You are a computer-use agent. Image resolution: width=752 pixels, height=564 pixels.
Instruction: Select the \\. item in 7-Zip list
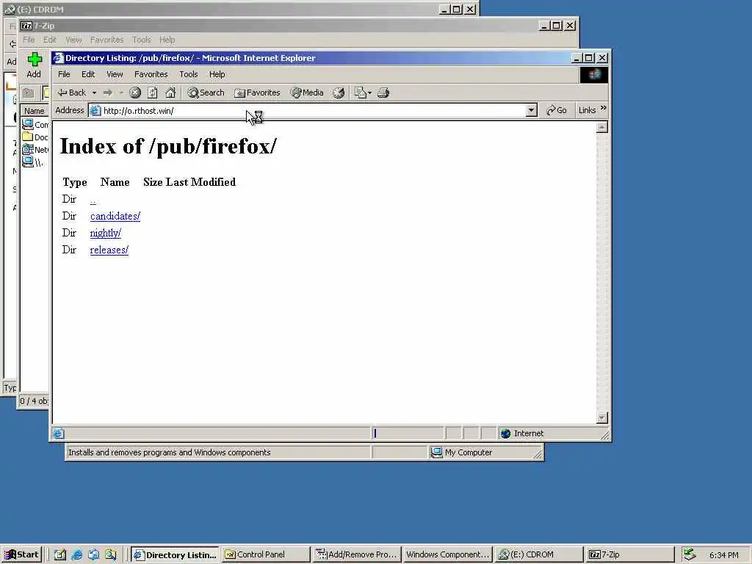tap(33, 162)
